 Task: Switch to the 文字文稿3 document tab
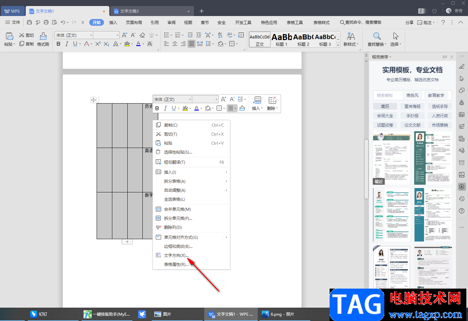(152, 11)
